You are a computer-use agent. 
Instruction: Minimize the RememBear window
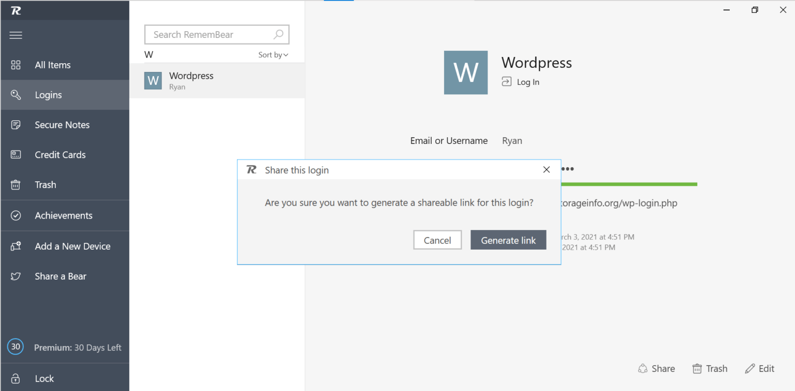coord(727,10)
